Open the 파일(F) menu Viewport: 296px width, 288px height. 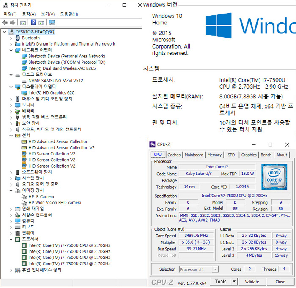10,14
